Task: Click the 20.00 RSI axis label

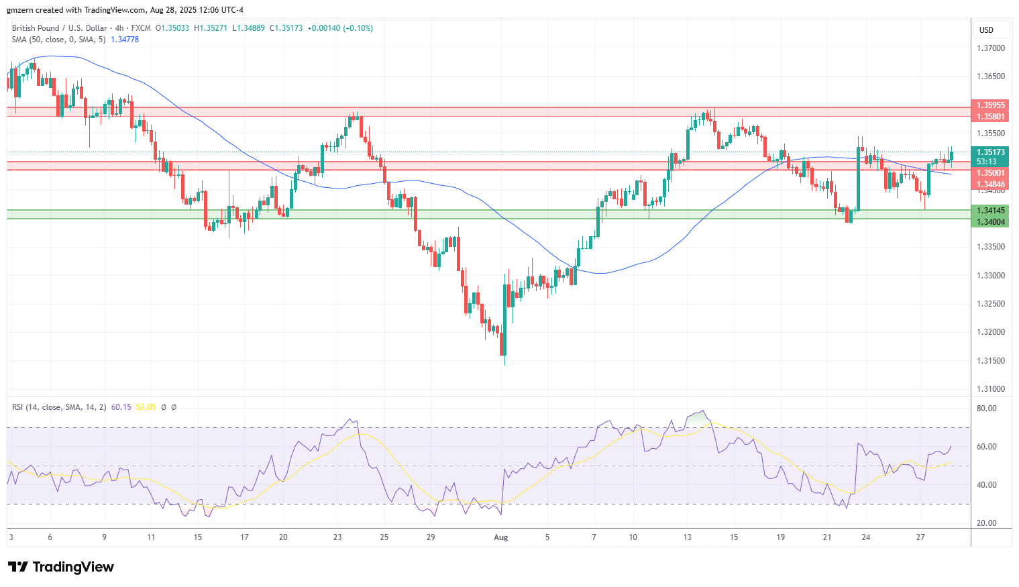Action: (x=987, y=523)
